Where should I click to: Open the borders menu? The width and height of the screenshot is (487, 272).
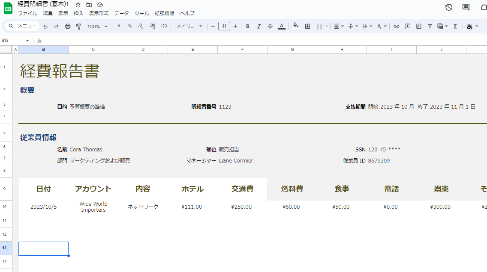307,26
